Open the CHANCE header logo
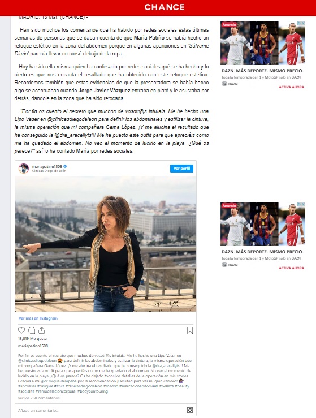Image resolution: width=316 pixels, height=418 pixels. [165, 7]
